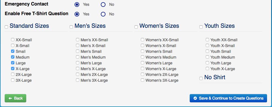Screen dimensions: 272x107
Task: Check the Youth Small checkbox
Action: pyautogui.click(x=207, y=51)
